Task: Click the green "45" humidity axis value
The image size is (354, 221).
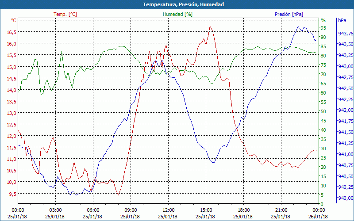Action: (x=323, y=121)
